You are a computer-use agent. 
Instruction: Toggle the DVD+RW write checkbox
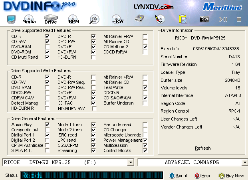(93, 98)
